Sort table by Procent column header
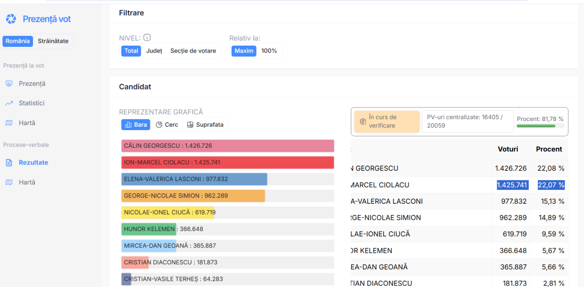The height and width of the screenshot is (287, 584). coord(549,149)
